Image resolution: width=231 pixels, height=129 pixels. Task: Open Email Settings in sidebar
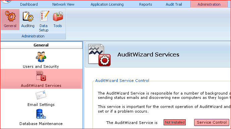[x=41, y=99]
